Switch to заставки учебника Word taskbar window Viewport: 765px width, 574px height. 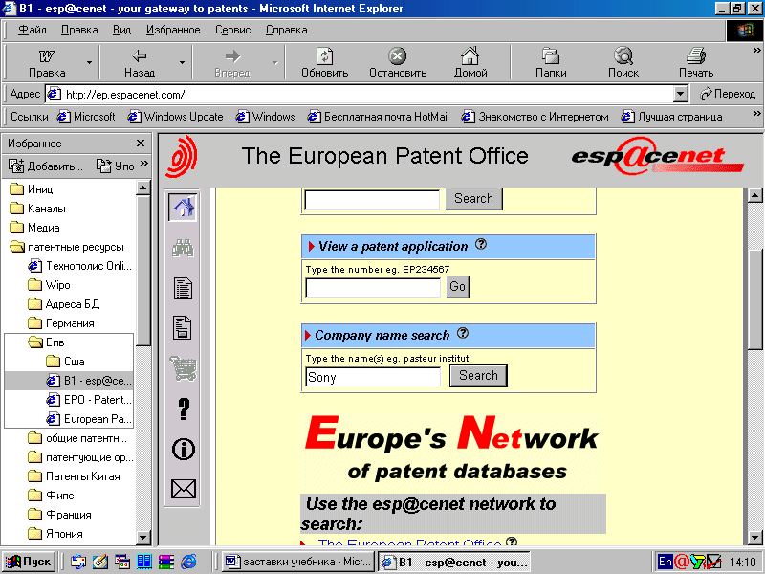[x=298, y=562]
